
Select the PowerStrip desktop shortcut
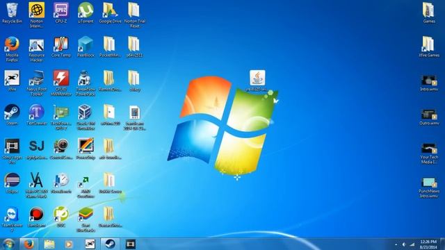(x=86, y=149)
